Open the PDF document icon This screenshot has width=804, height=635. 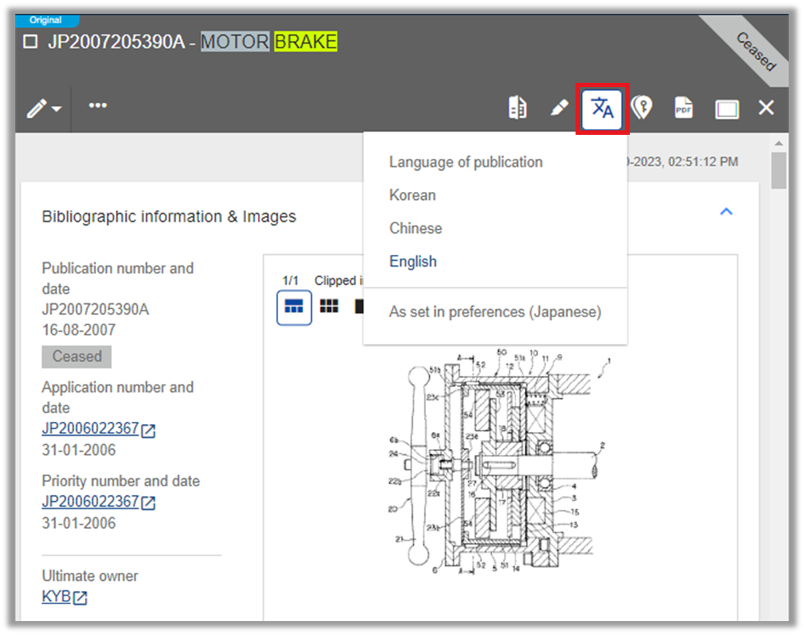683,108
